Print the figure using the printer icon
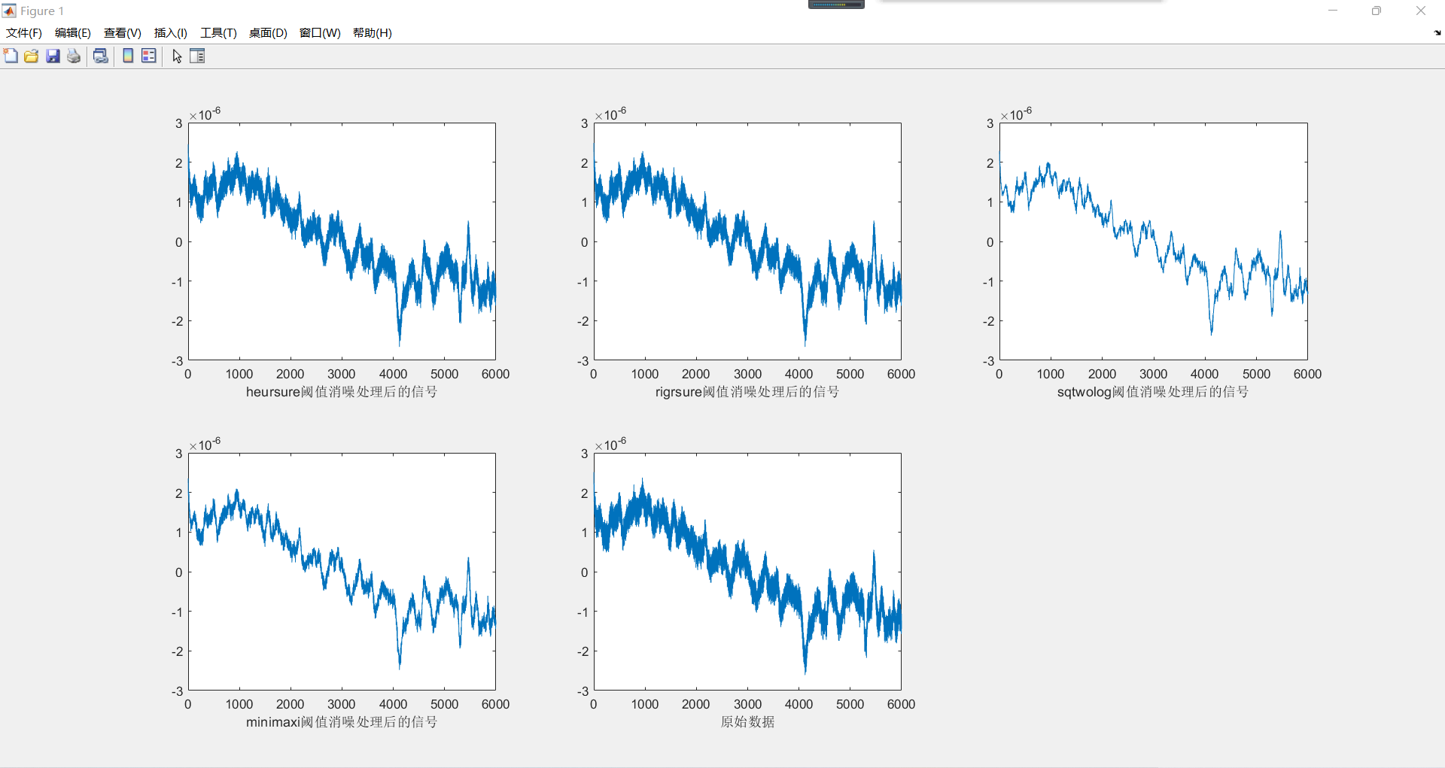The height and width of the screenshot is (768, 1445). coord(74,56)
